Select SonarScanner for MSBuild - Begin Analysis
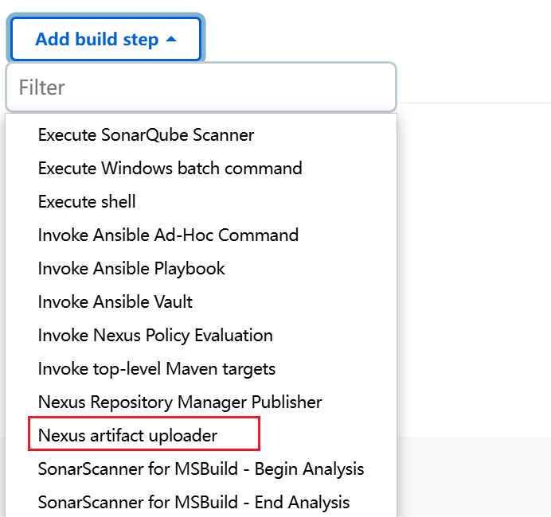Viewport: 551px width, 517px height. point(201,469)
